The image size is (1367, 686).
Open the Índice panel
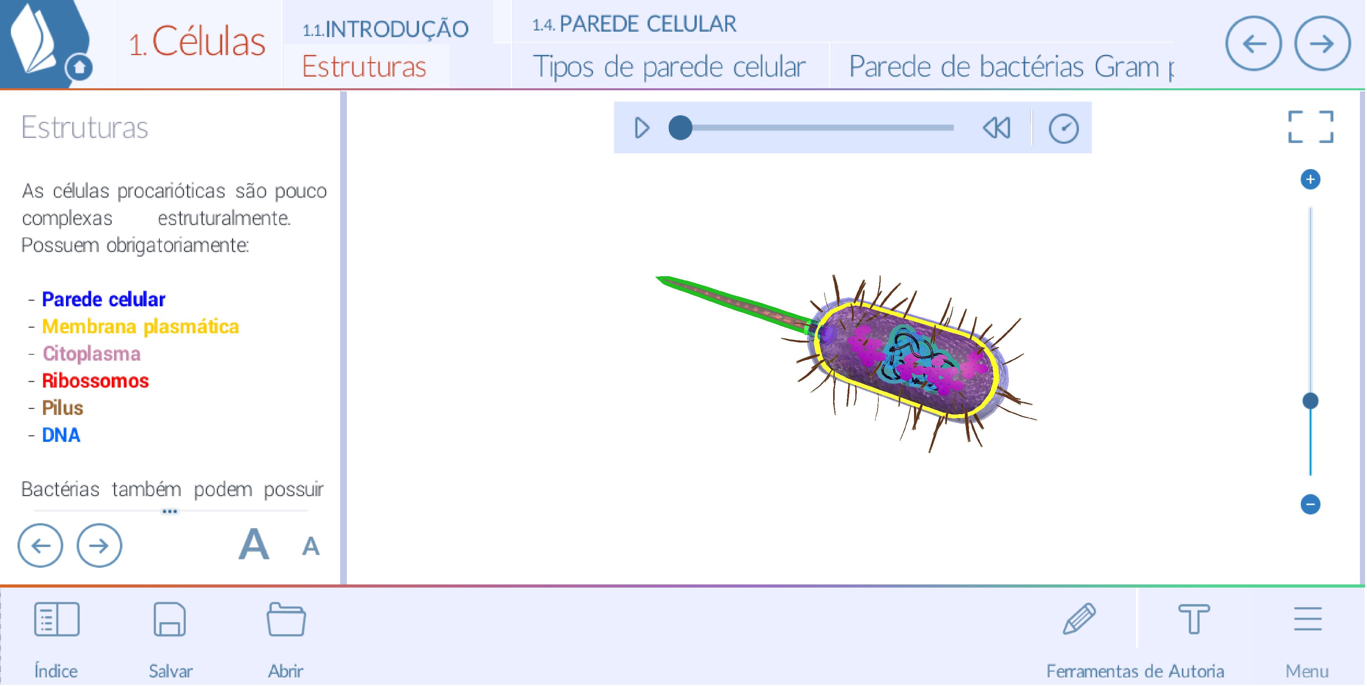click(x=56, y=620)
